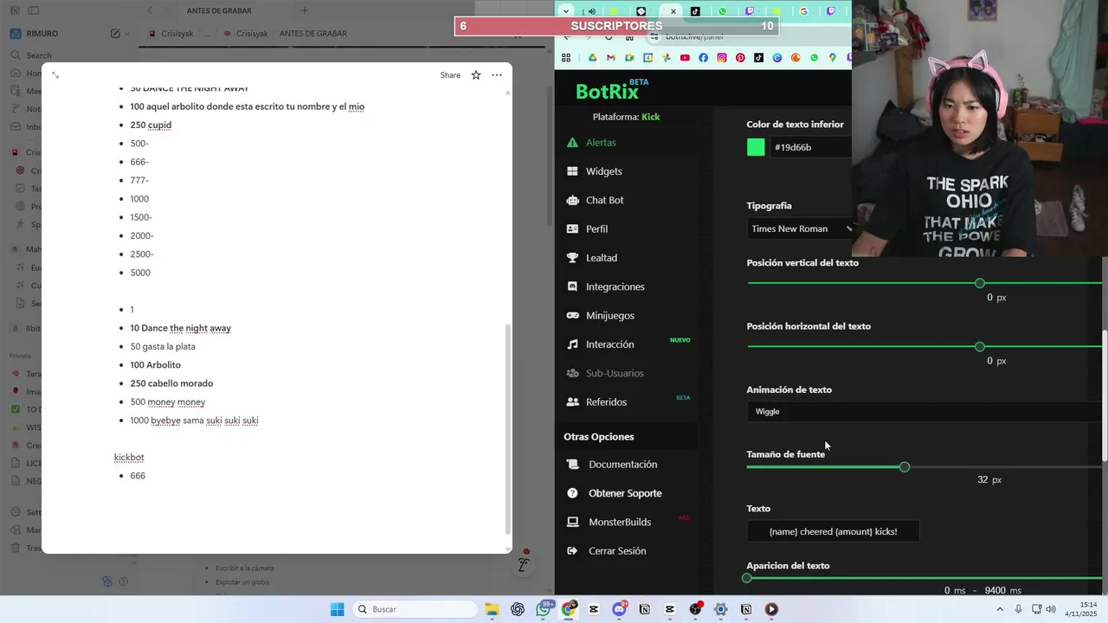1108x623 pixels.
Task: Open Gmail bookmark
Action: tap(611, 58)
